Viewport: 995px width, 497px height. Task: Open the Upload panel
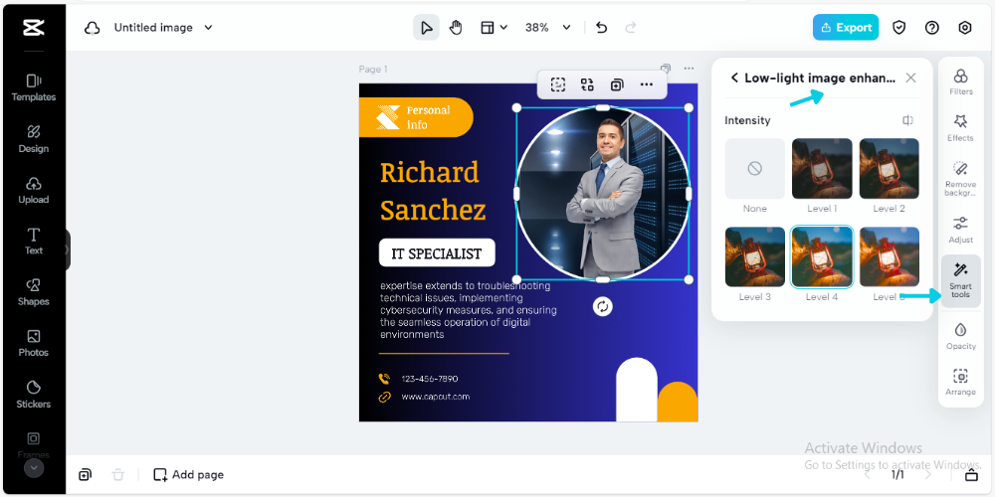click(33, 191)
